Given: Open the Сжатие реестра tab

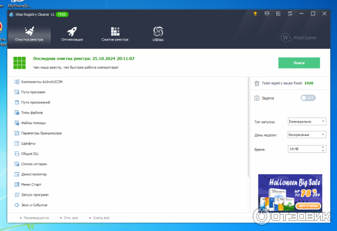Looking at the screenshot, I should [115, 33].
